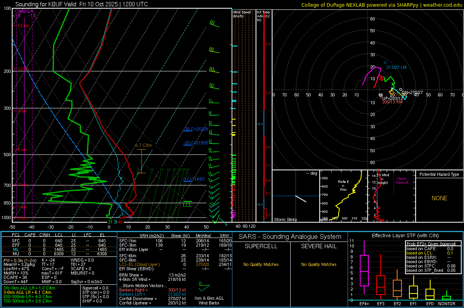This screenshot has height=308, width=464.
Task: Click the -20 C=21505' level label
Action: (196, 143)
